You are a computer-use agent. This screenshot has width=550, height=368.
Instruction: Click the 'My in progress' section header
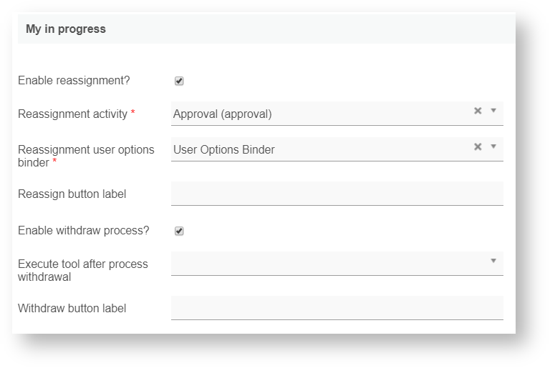[66, 29]
